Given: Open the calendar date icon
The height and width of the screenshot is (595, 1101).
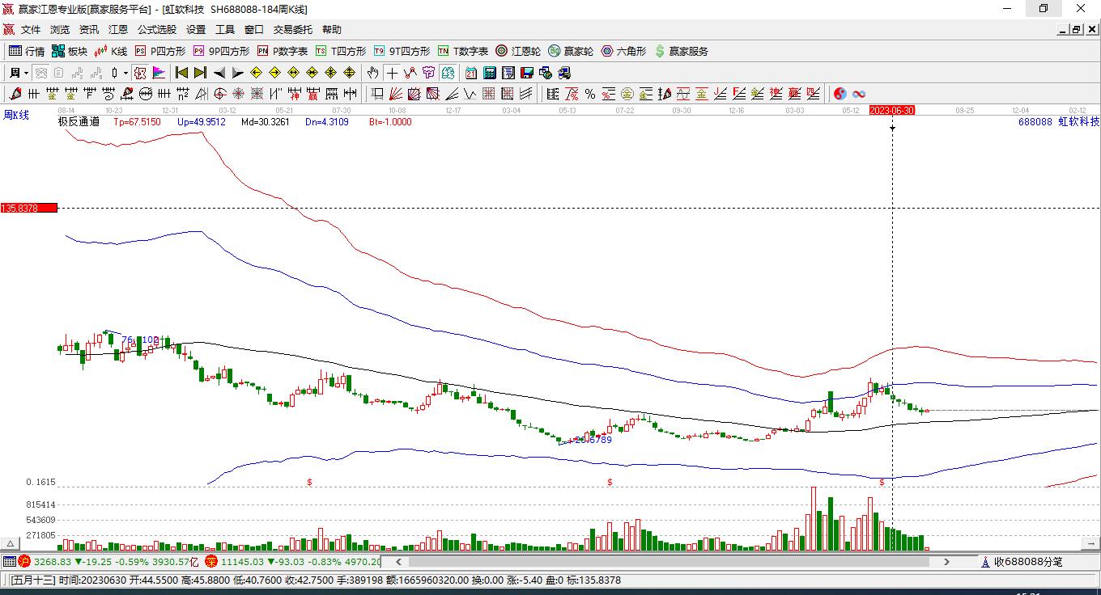Looking at the screenshot, I should click(x=470, y=73).
